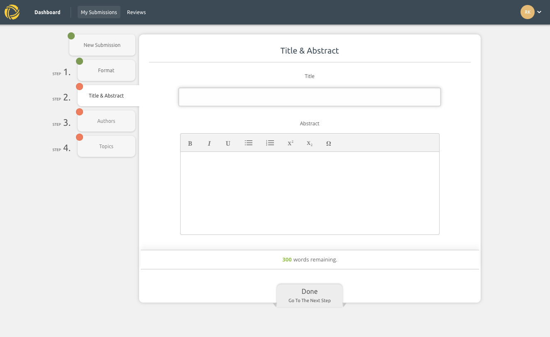Expand the user account dropdown arrow
This screenshot has width=550, height=337.
tap(539, 12)
